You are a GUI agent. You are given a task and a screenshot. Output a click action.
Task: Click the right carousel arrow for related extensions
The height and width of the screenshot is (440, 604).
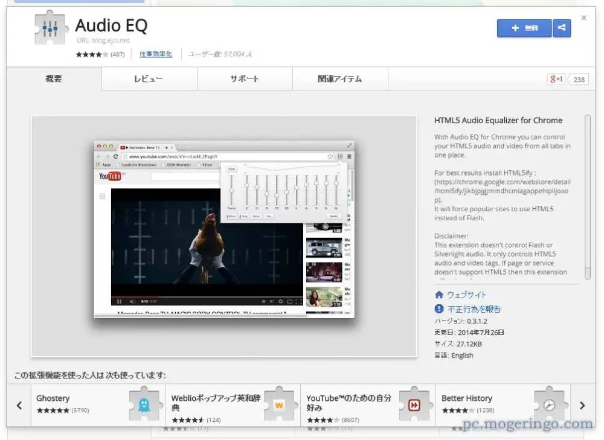(582, 405)
